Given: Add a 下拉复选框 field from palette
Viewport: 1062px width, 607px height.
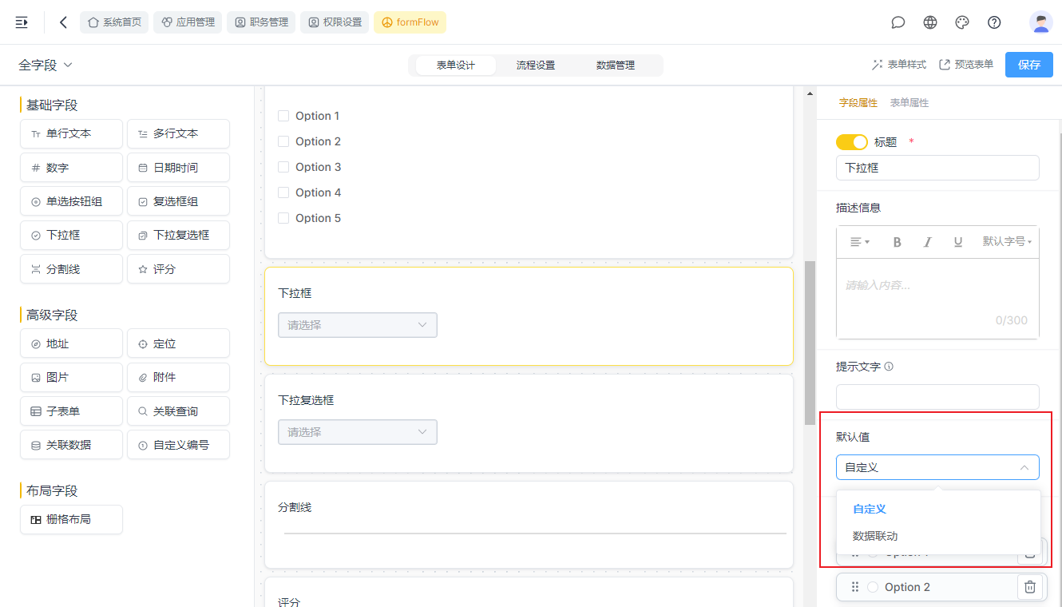Looking at the screenshot, I should click(x=178, y=235).
